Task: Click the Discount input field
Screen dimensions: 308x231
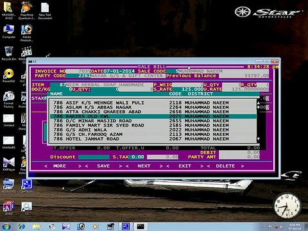Action: pyautogui.click(x=94, y=157)
